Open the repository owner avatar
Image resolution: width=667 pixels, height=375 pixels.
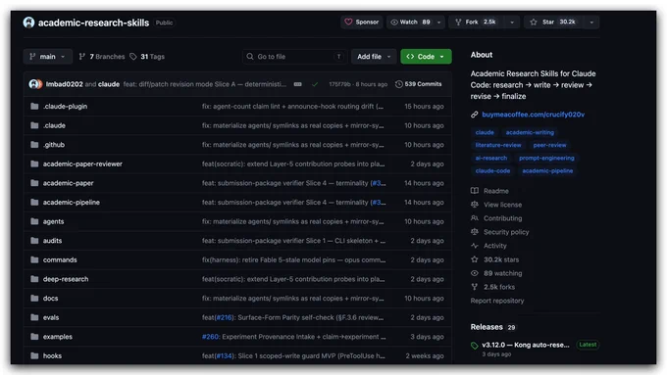click(28, 23)
